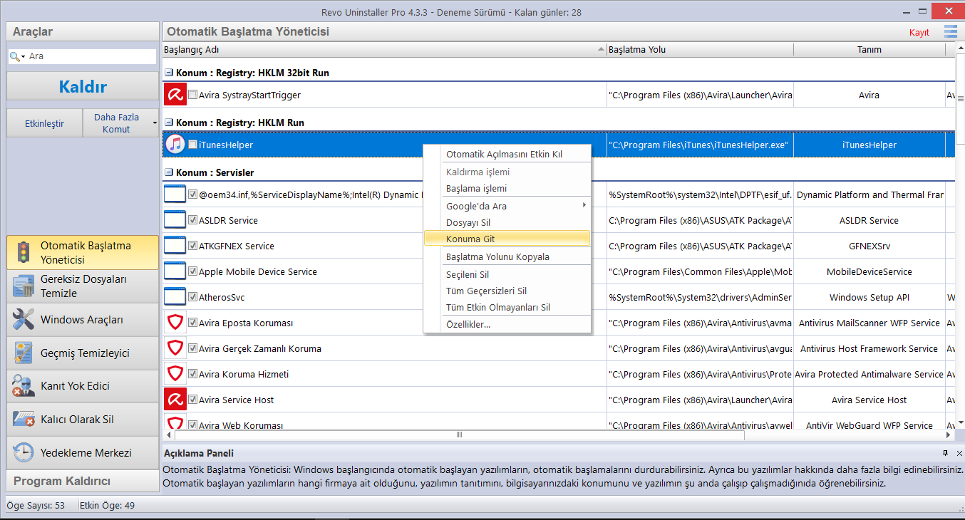The height and width of the screenshot is (520, 965).
Task: Click the red Kayıt link
Action: [919, 33]
